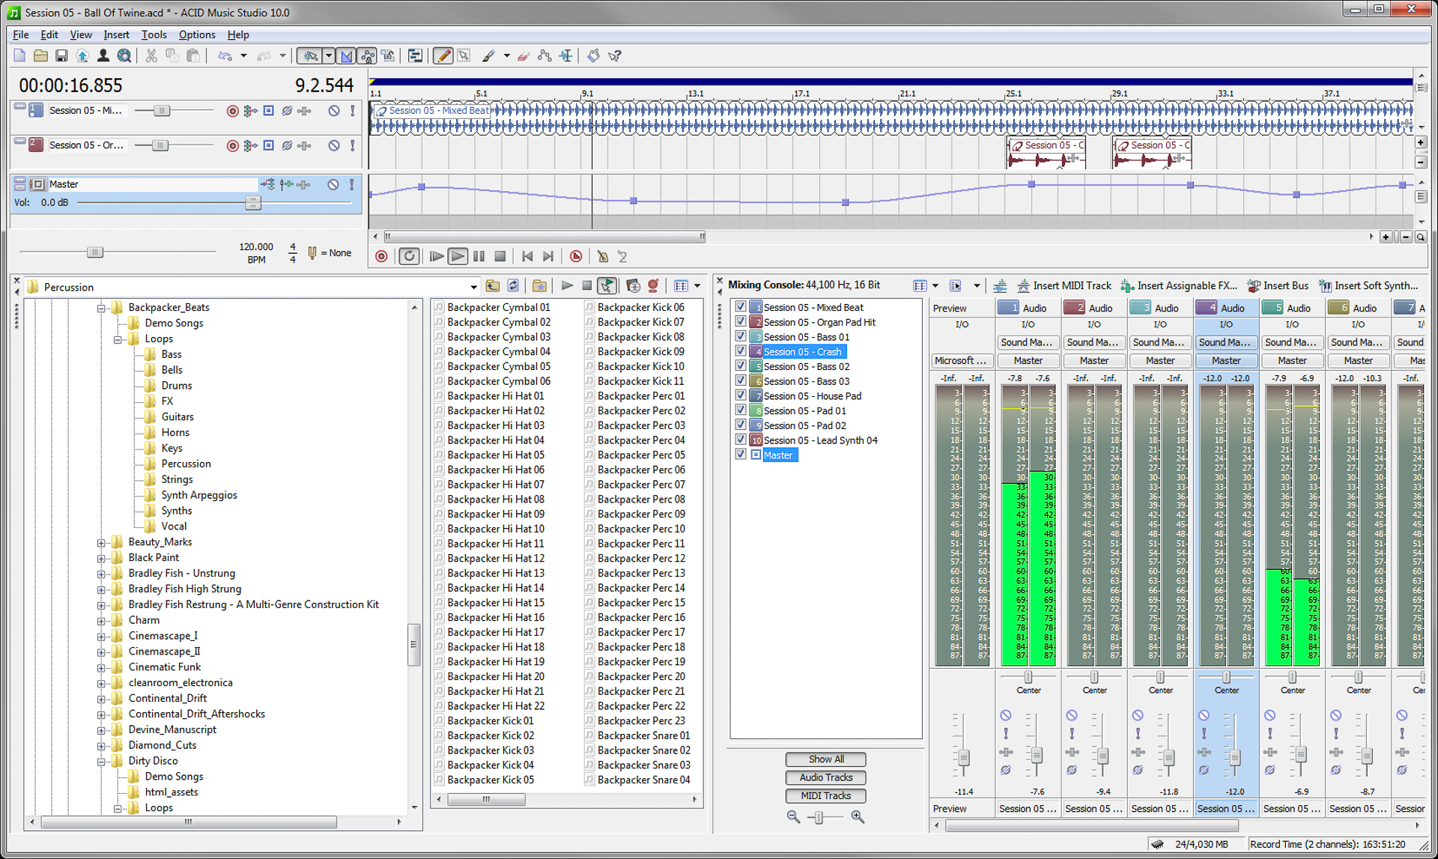
Task: Activate the Envelope tool
Action: click(x=544, y=55)
